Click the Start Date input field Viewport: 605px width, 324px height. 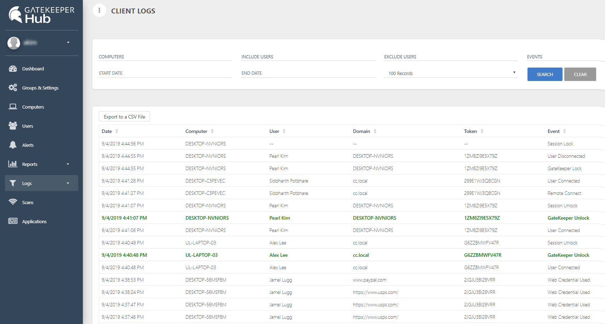(165, 73)
